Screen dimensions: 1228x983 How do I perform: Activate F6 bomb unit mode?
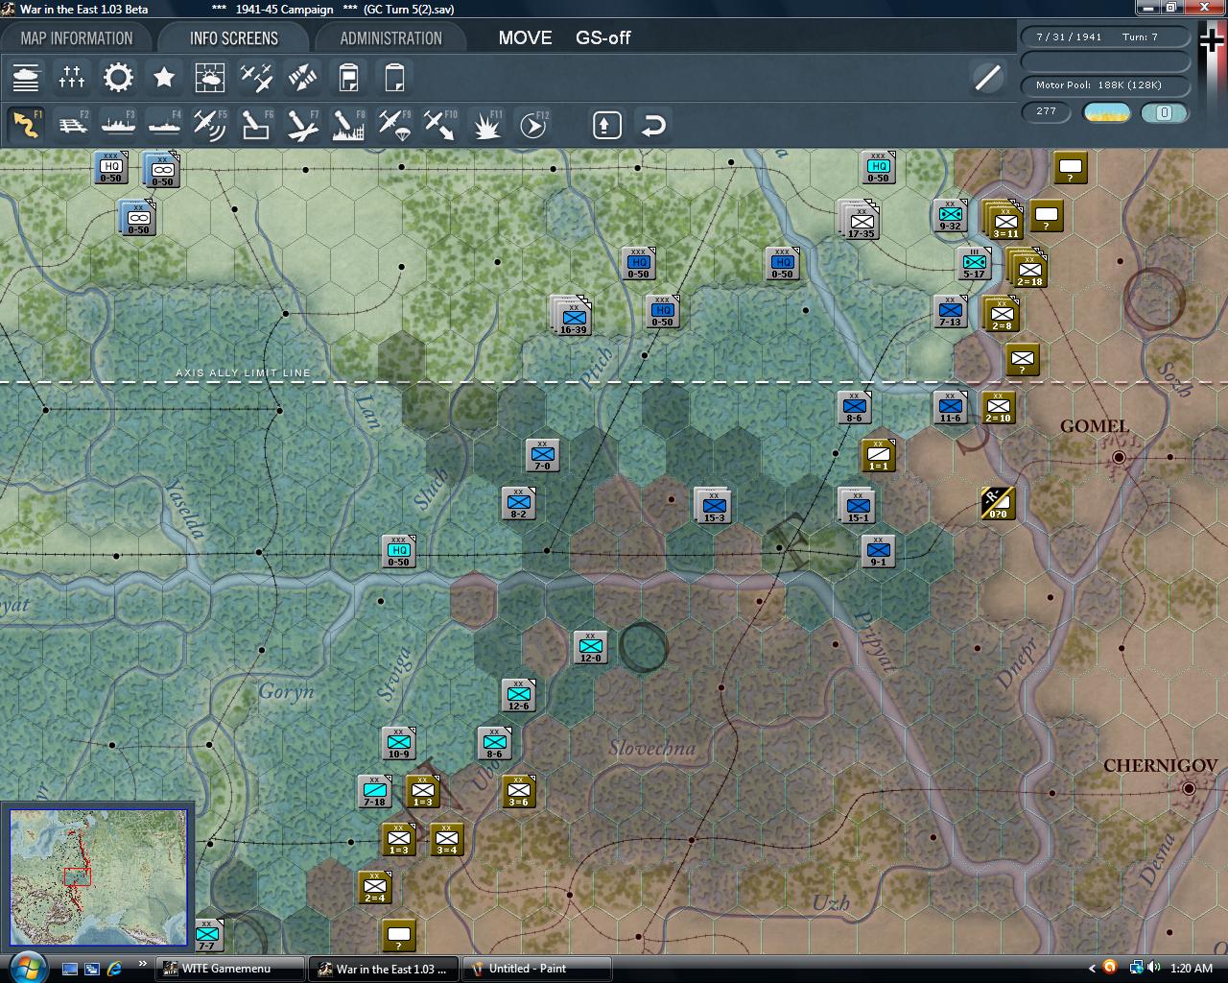point(256,125)
